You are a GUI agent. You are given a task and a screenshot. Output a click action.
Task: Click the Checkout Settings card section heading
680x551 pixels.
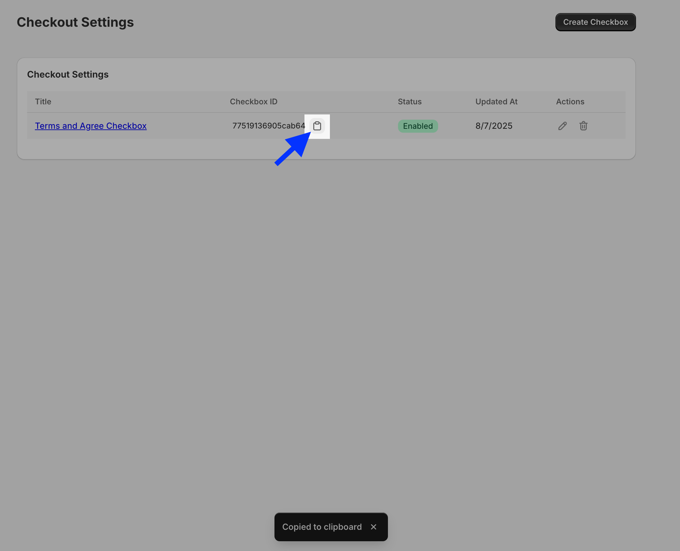67,74
